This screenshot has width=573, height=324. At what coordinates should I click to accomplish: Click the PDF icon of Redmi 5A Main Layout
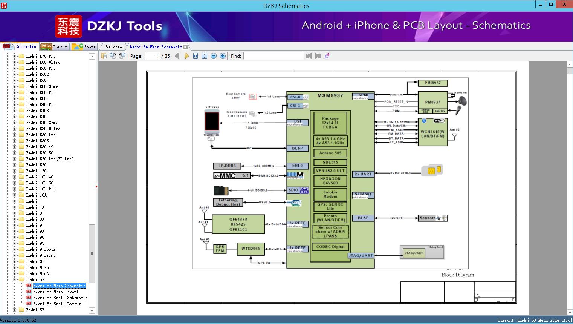tap(28, 292)
